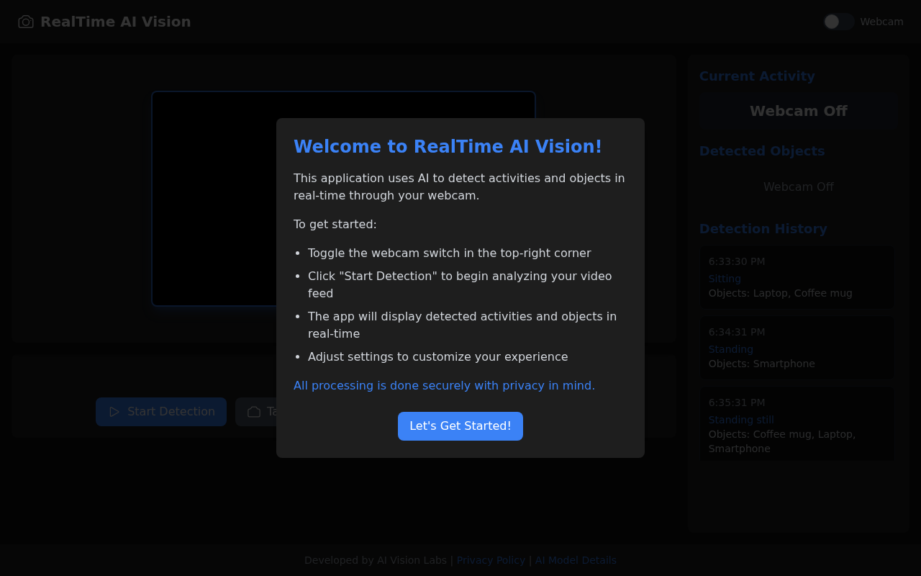Viewport: 921px width, 576px height.
Task: Select the 6:33:30 PM Sitting history entry
Action: click(797, 277)
